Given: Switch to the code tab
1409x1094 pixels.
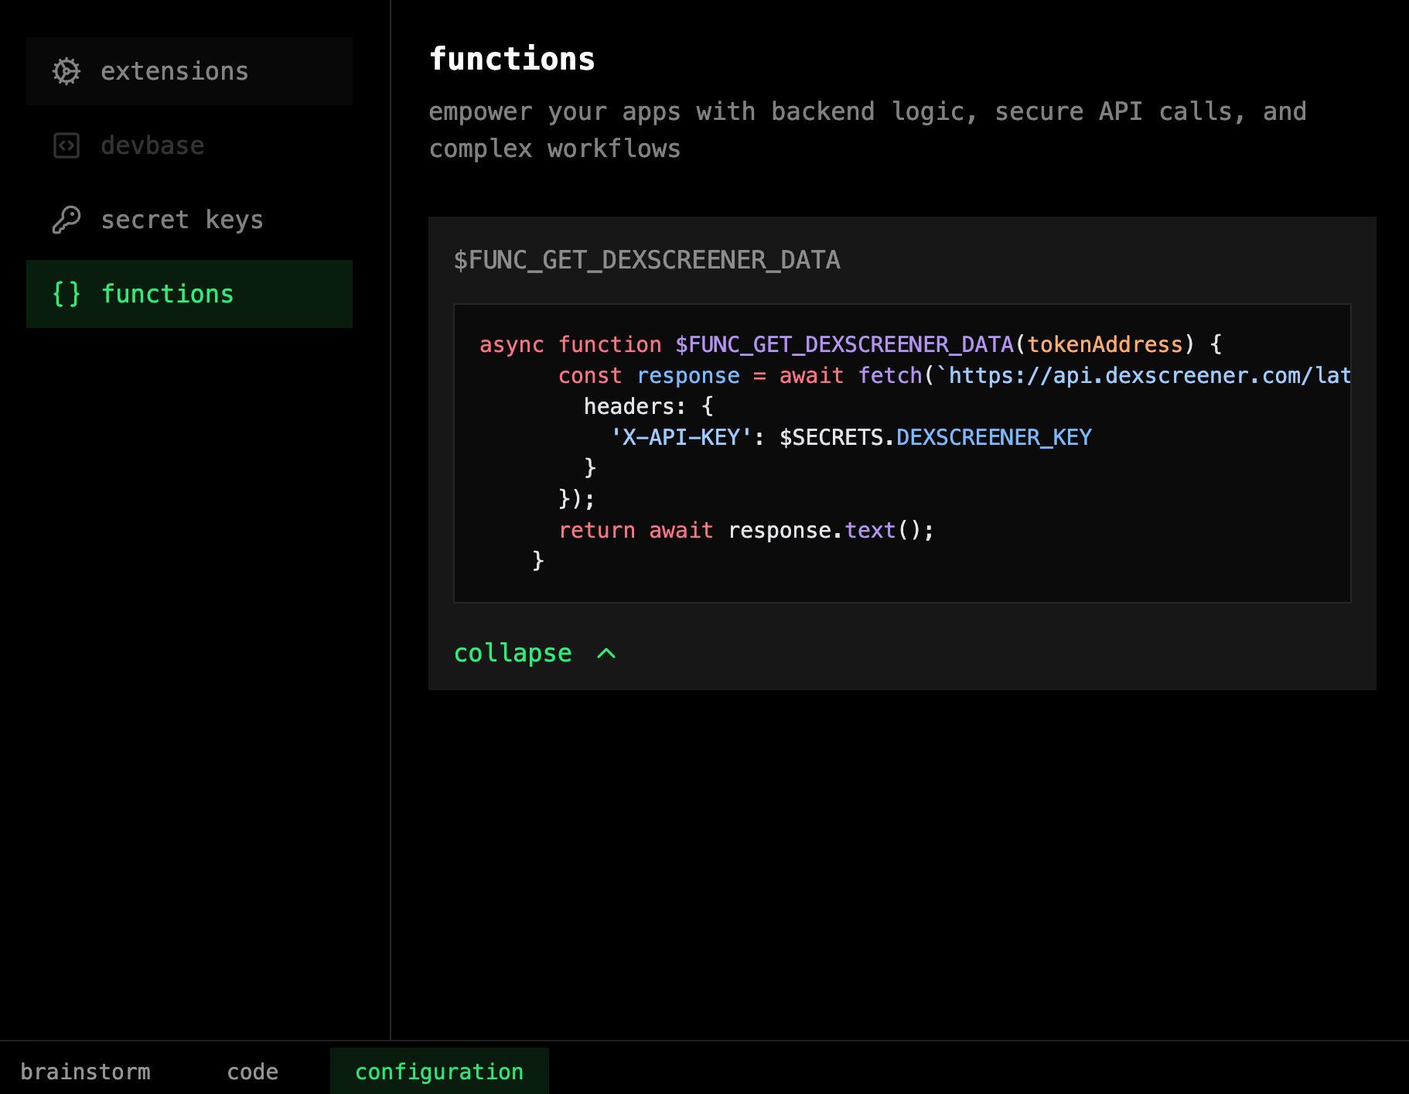Looking at the screenshot, I should (x=252, y=1072).
